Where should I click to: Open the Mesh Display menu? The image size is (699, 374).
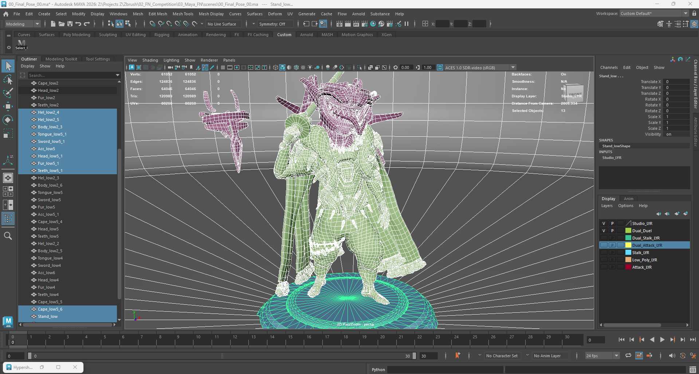(x=211, y=14)
